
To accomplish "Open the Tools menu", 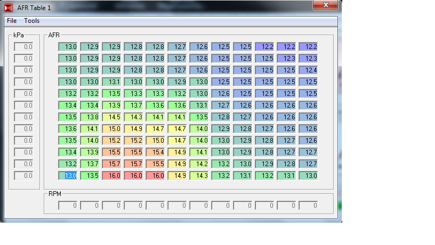I will [31, 21].
